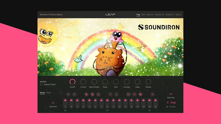Click the double left chevron icon
This screenshot has width=221, height=124.
click(x=74, y=94)
